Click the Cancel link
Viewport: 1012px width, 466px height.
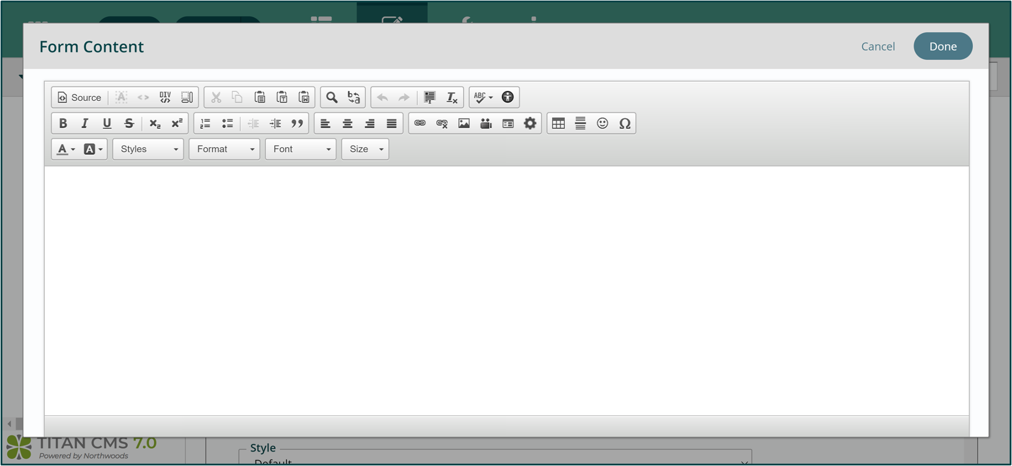click(x=878, y=47)
